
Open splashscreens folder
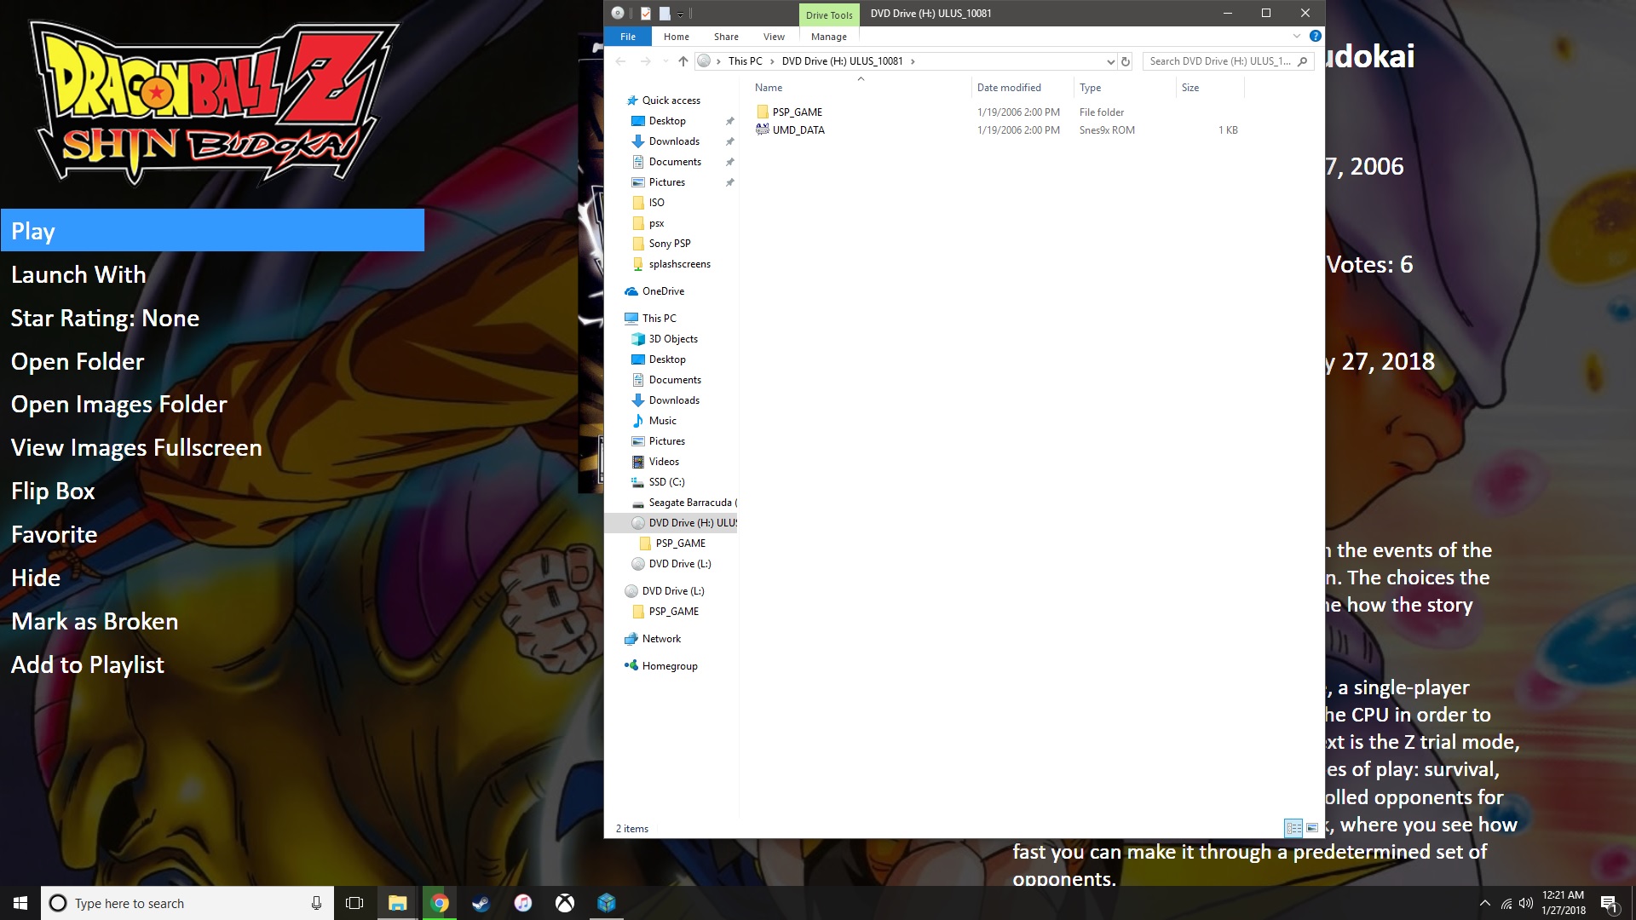click(x=679, y=264)
